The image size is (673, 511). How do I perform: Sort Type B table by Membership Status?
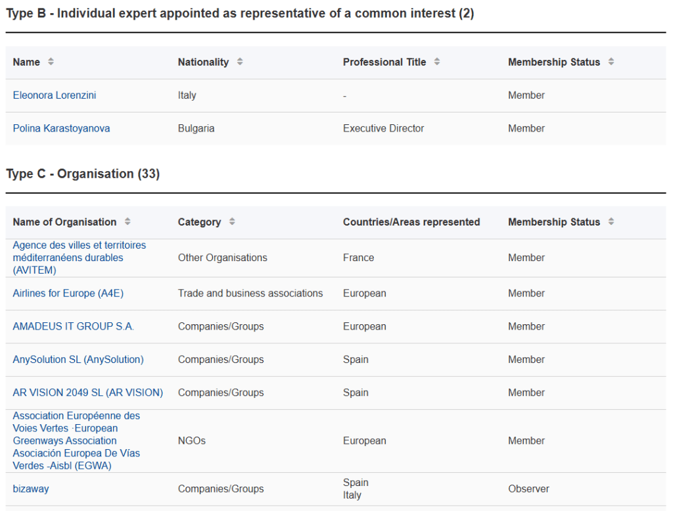point(611,62)
